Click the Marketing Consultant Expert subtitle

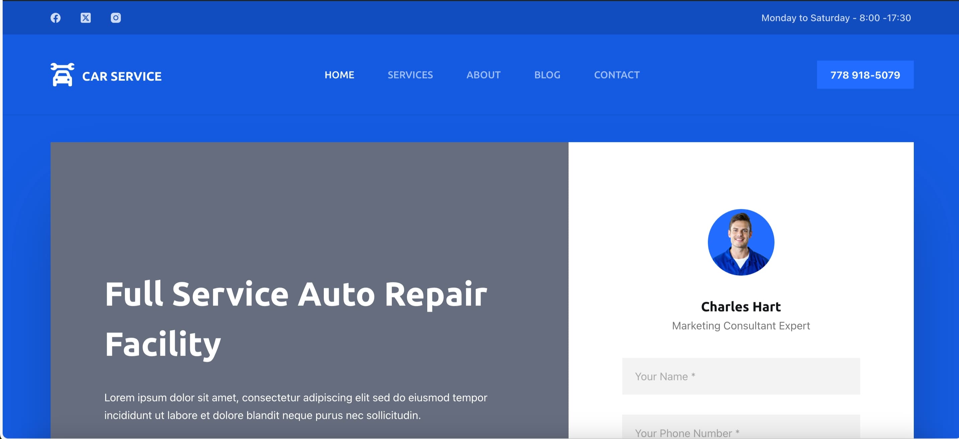[x=740, y=326]
